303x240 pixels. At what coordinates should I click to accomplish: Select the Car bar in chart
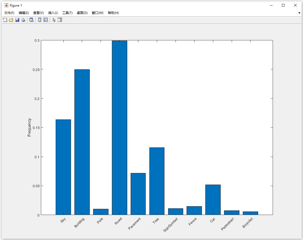tap(213, 200)
